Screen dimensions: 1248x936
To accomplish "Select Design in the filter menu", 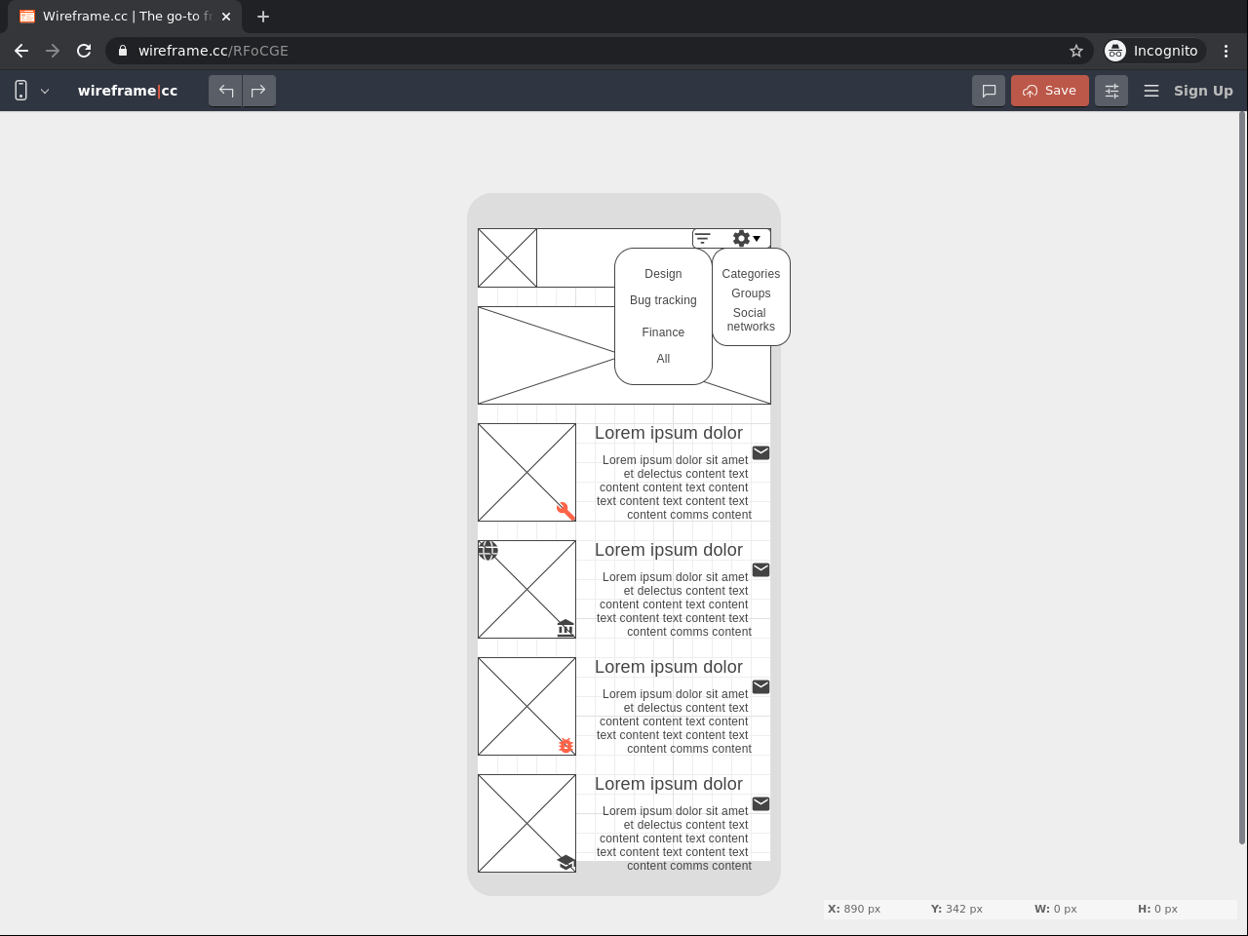I will click(663, 274).
